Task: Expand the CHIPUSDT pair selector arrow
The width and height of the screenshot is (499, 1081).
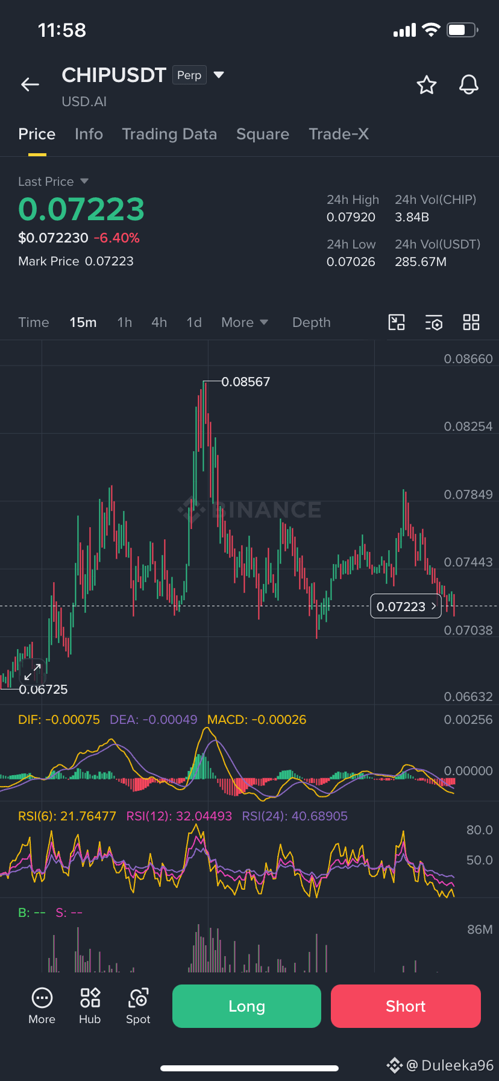Action: pos(219,75)
